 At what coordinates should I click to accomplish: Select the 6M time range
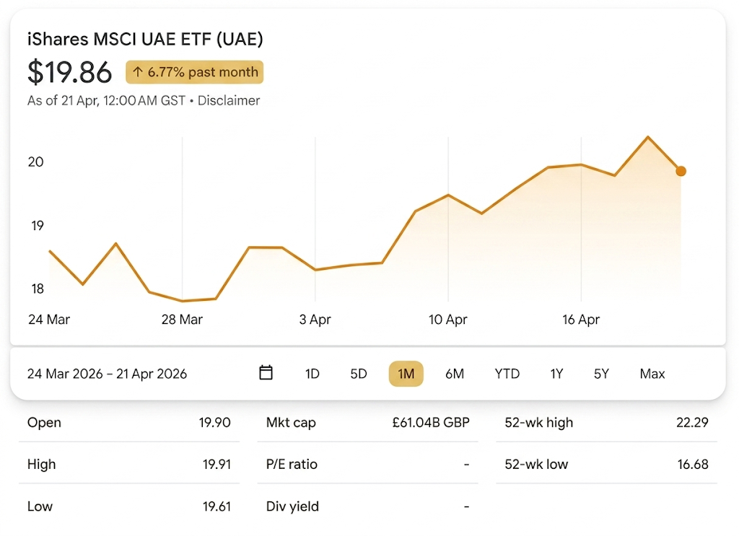pos(455,374)
